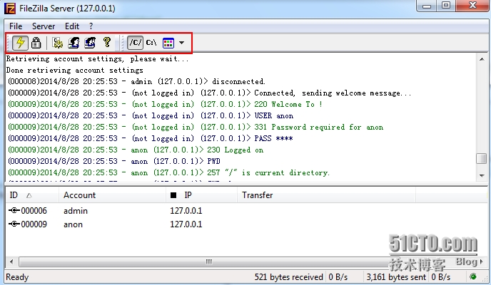The image size is (491, 285).
Task: Open the Edit menu
Action: (x=72, y=26)
